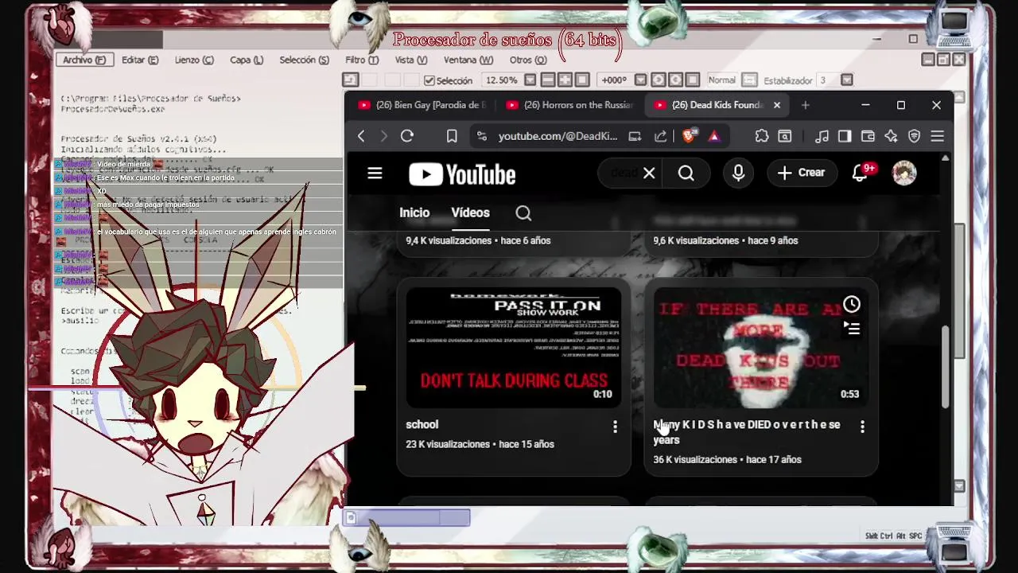Click the Brave Rewards triangle icon

[714, 136]
